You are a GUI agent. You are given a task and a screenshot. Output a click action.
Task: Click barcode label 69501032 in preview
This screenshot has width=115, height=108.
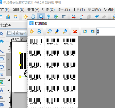click(53, 90)
